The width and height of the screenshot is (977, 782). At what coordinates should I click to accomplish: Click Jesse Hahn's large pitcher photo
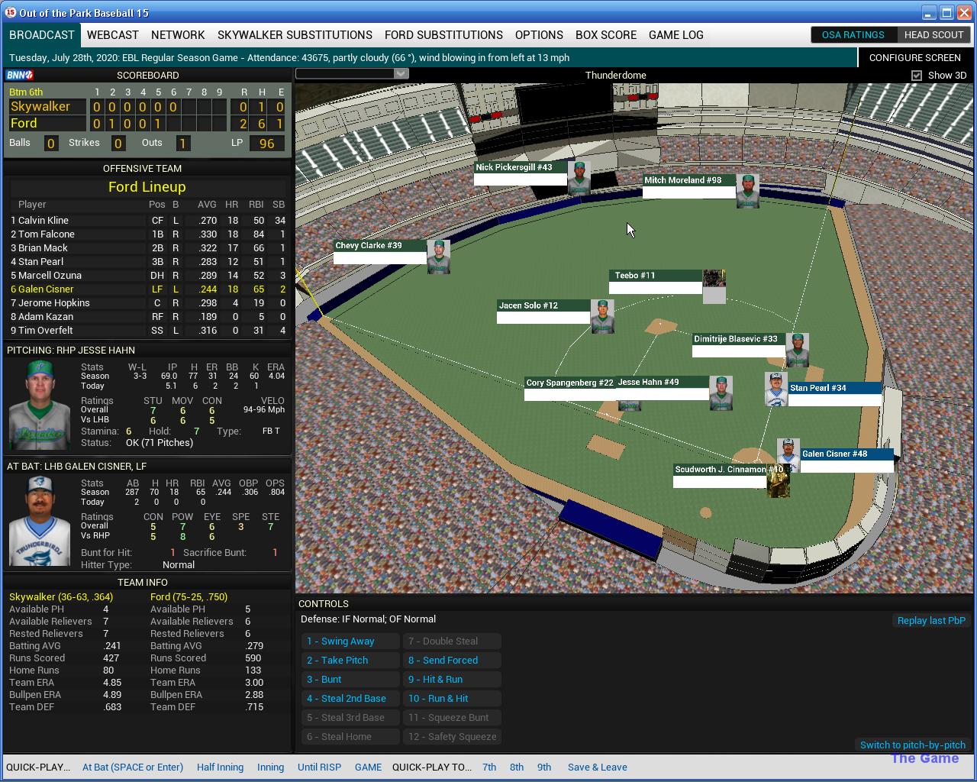(x=40, y=406)
